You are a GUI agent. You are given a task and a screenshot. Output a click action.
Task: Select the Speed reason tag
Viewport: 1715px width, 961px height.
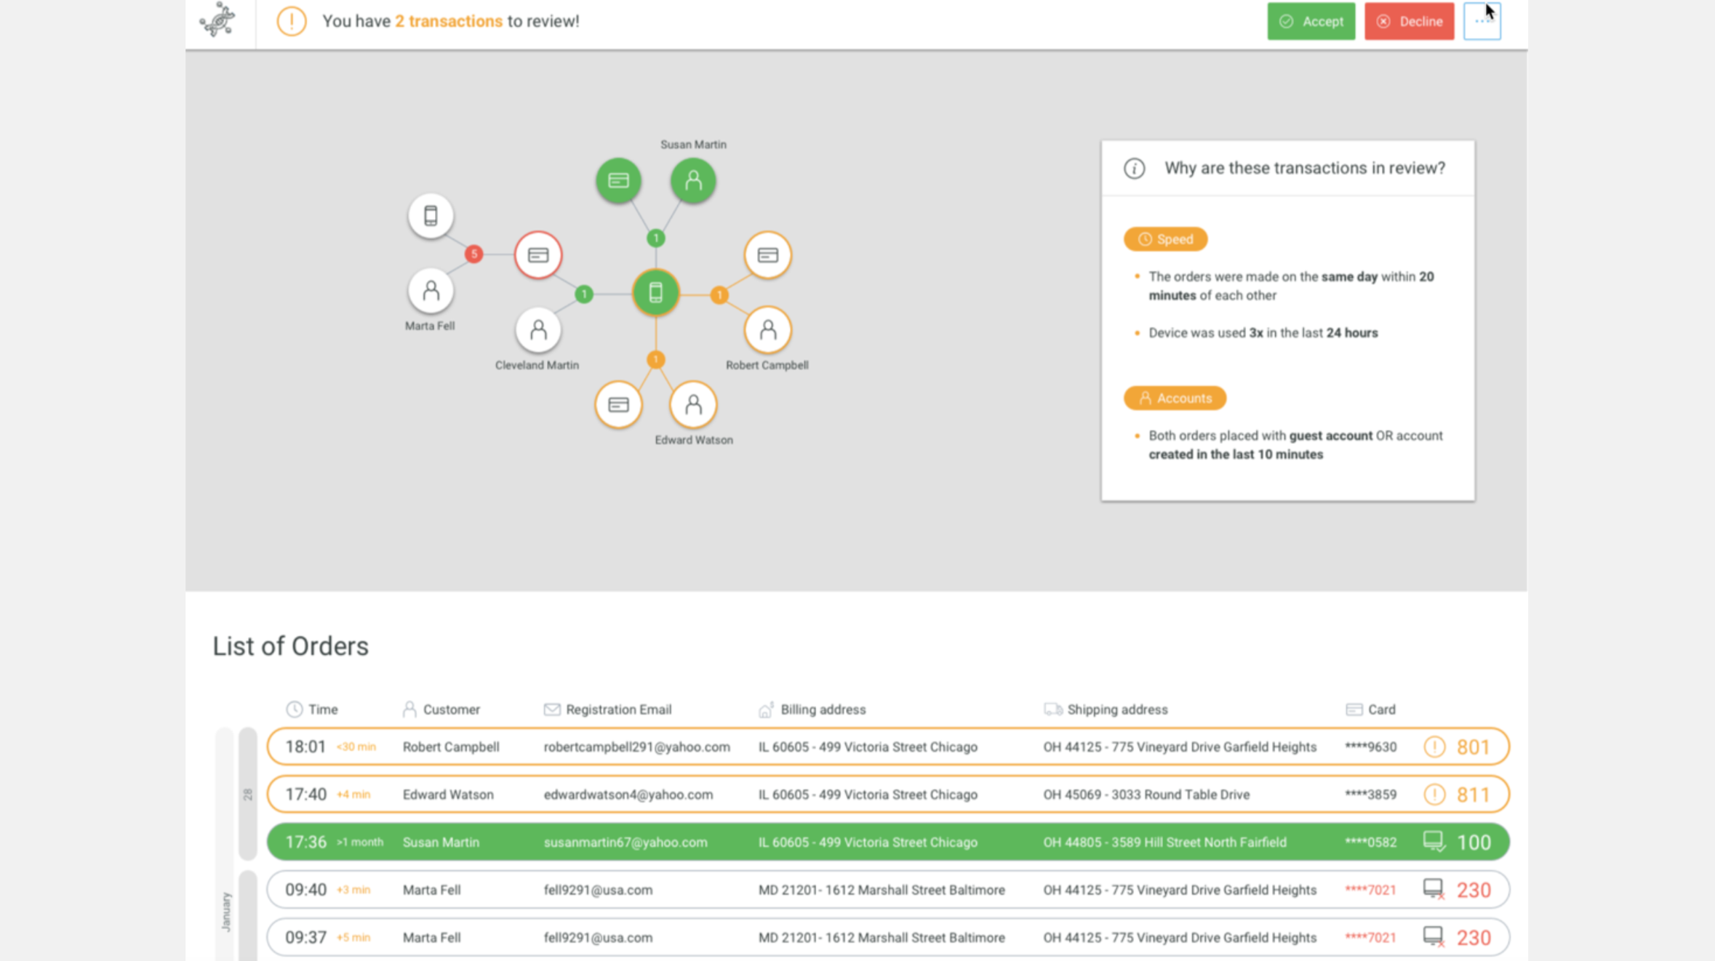click(1165, 239)
